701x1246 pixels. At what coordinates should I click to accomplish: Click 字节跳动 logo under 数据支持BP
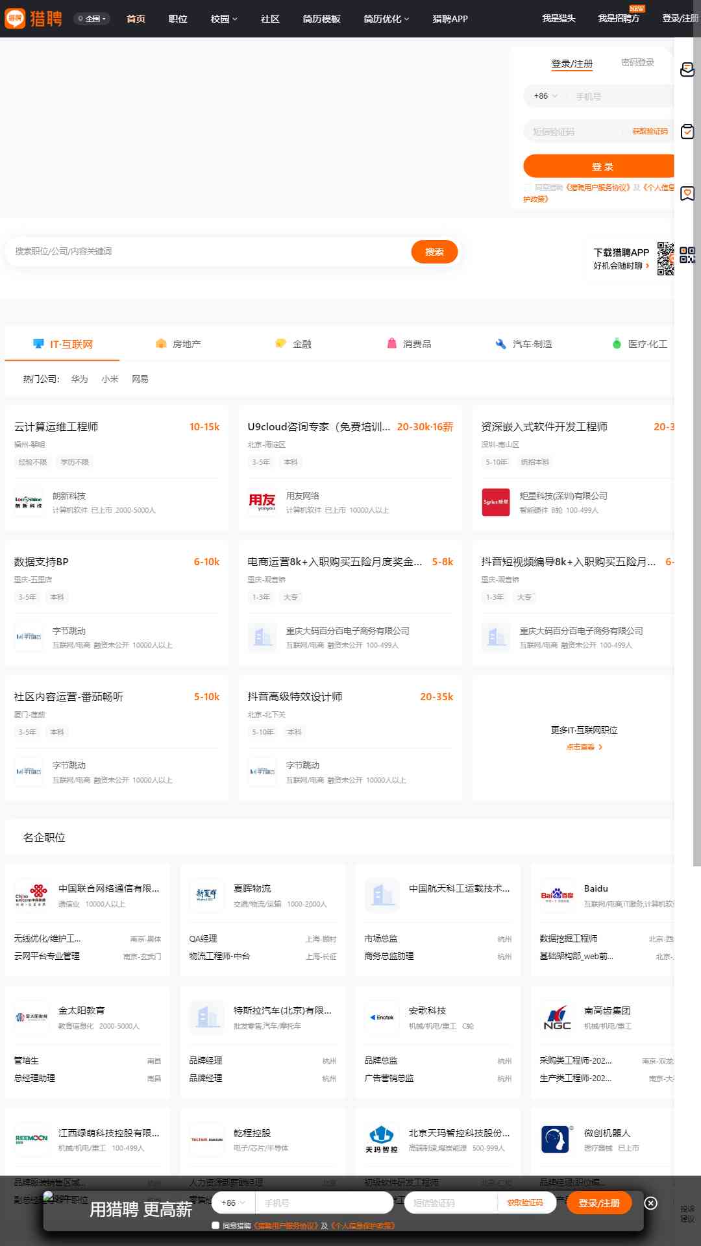[29, 637]
